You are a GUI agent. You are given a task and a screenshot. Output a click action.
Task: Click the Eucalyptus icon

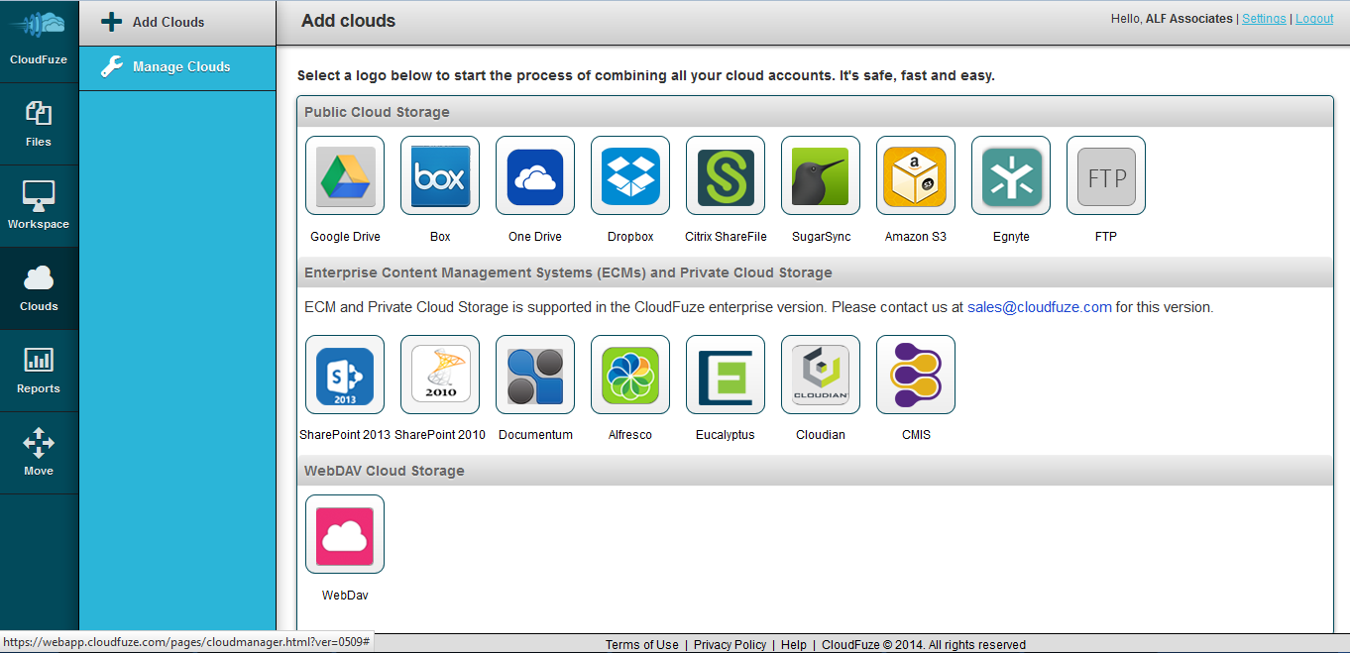[726, 375]
